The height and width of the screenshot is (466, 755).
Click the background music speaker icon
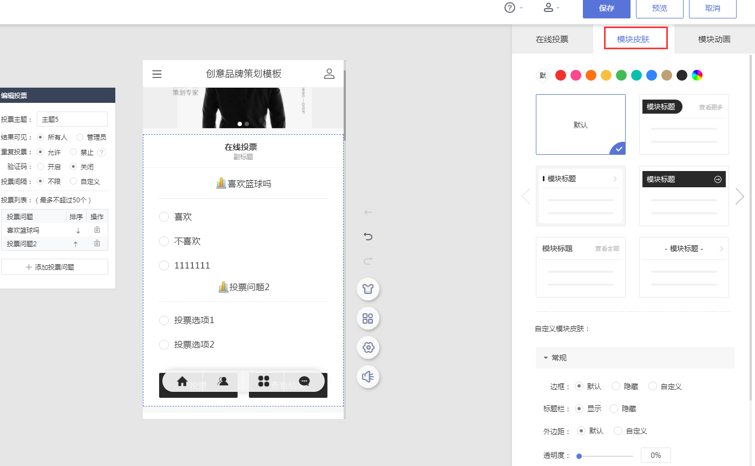368,377
